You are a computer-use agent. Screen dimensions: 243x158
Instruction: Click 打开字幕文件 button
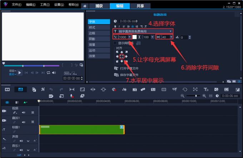pos(128,68)
